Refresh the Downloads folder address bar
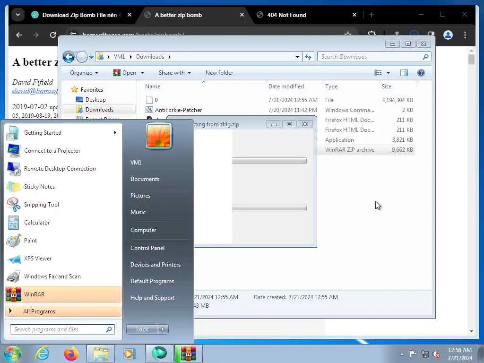484x363 pixels. click(308, 57)
